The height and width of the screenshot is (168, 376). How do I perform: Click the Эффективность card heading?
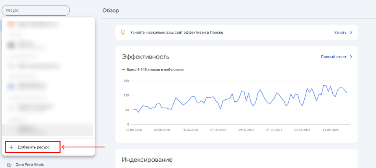tap(146, 57)
